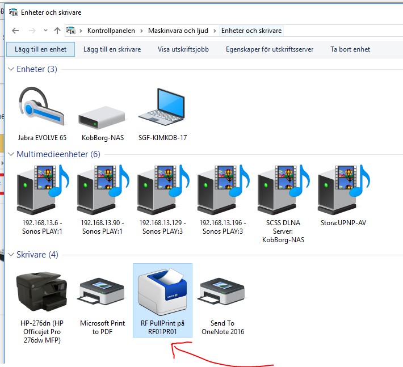Image resolution: width=403 pixels, height=367 pixels.
Task: Click Lägg till en enhet button
Action: (x=41, y=49)
